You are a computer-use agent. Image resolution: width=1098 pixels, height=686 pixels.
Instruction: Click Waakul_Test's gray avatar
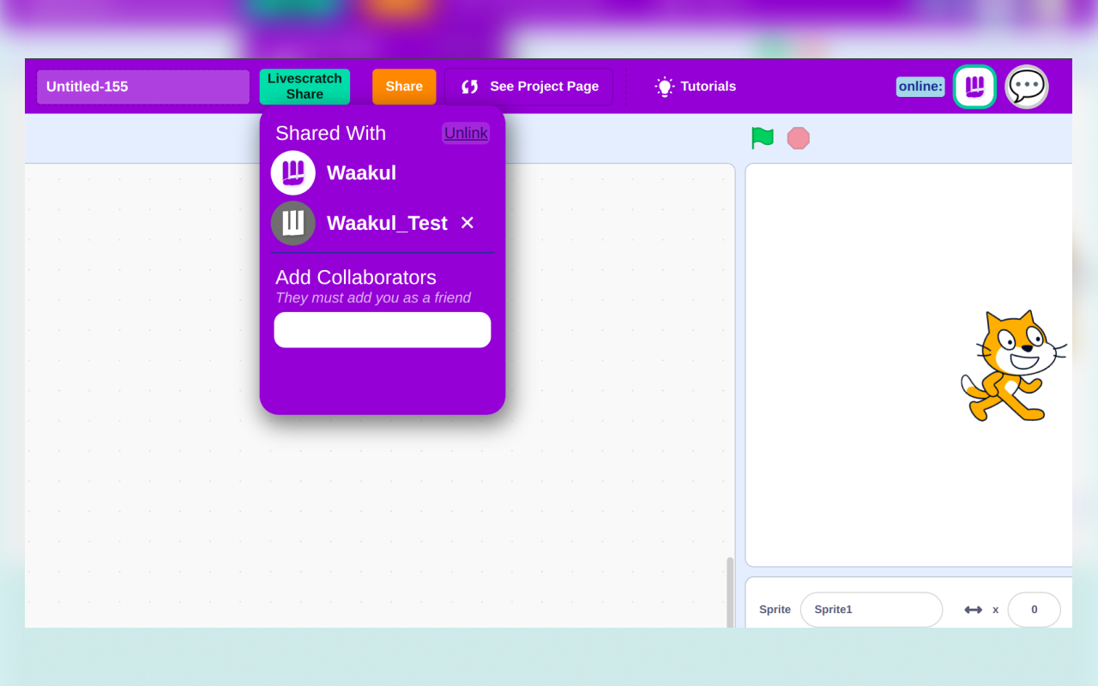click(293, 223)
